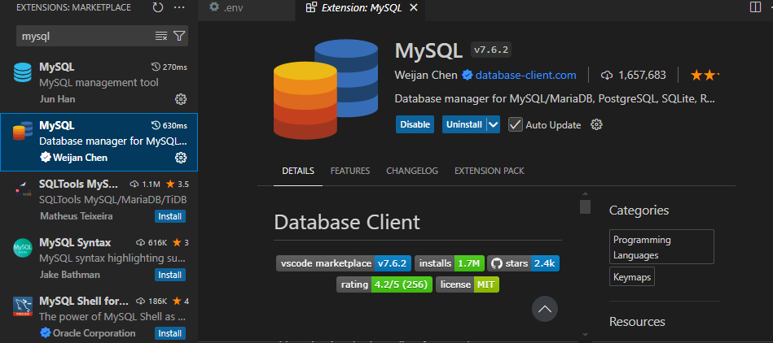The height and width of the screenshot is (343, 773).
Task: Click the Resources heading
Action: 637,322
